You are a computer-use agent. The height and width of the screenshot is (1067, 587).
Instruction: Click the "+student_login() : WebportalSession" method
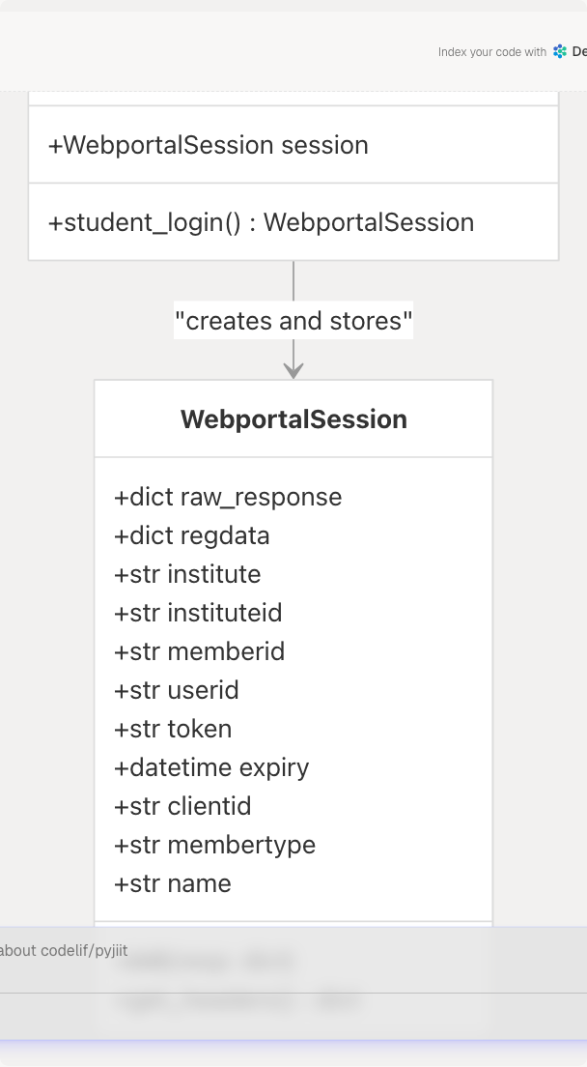(x=261, y=222)
